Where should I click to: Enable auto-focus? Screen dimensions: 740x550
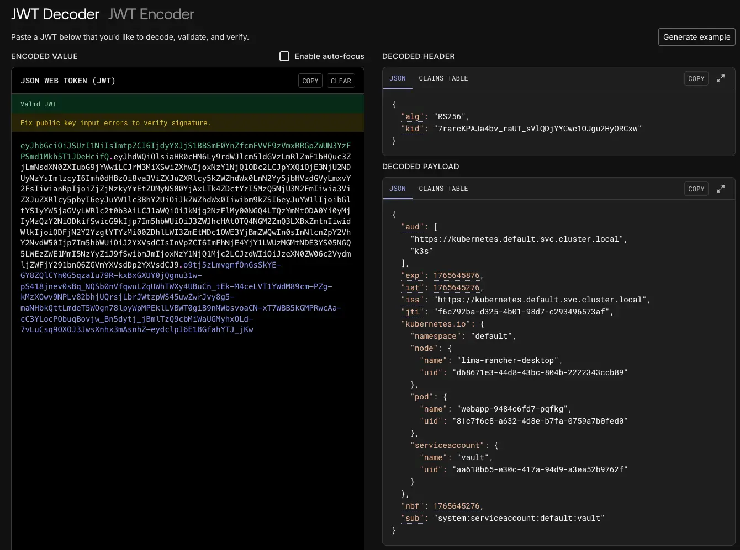click(x=284, y=56)
